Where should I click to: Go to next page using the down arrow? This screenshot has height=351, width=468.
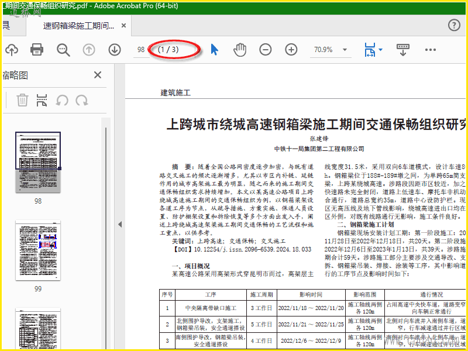115,50
